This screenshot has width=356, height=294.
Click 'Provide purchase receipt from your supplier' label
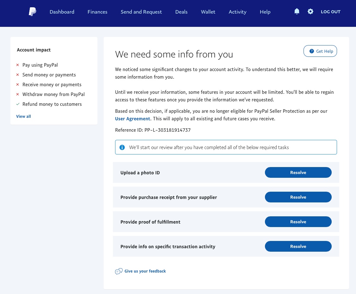tap(169, 197)
